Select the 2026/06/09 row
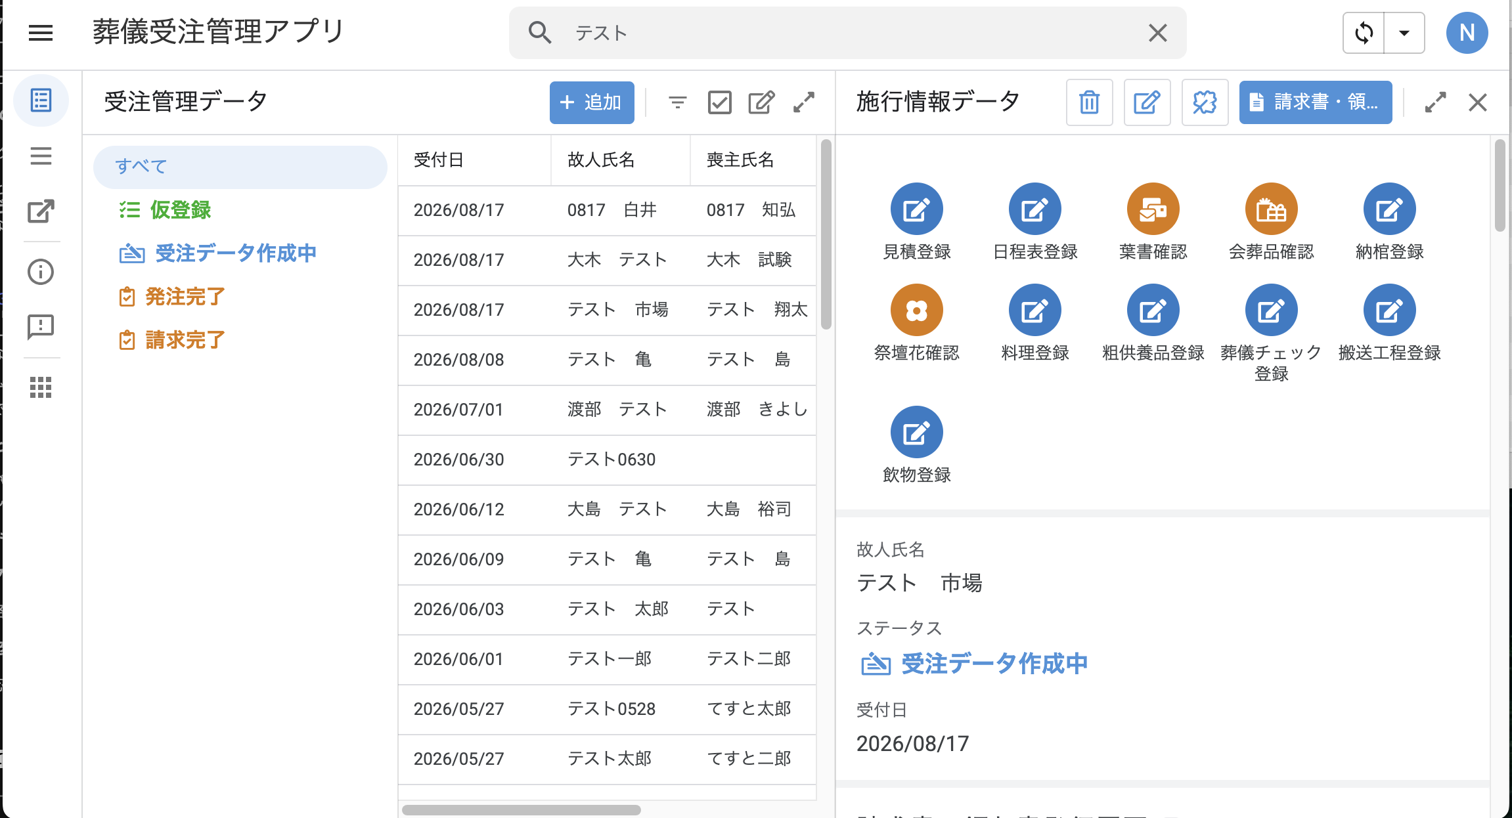Image resolution: width=1512 pixels, height=818 pixels. point(607,560)
